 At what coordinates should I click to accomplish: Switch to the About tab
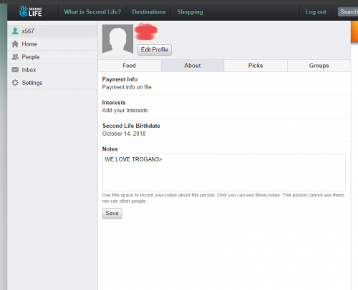pos(193,66)
